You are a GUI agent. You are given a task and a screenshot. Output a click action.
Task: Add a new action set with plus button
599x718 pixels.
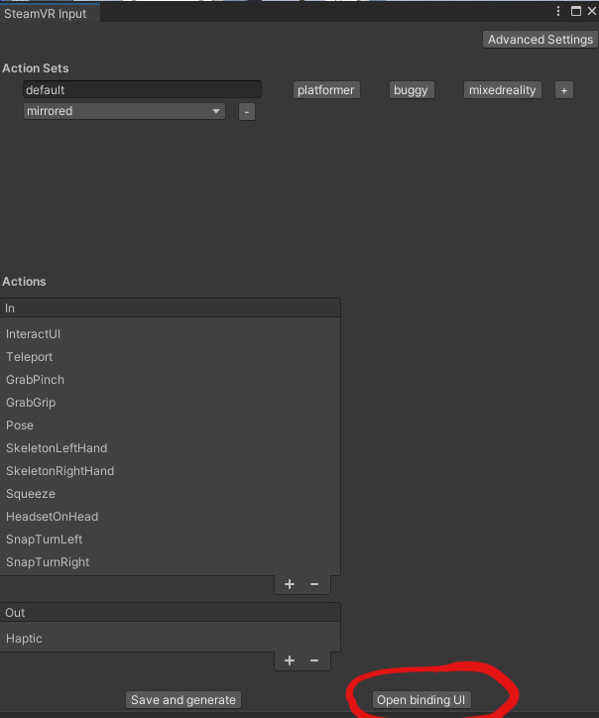coord(563,90)
